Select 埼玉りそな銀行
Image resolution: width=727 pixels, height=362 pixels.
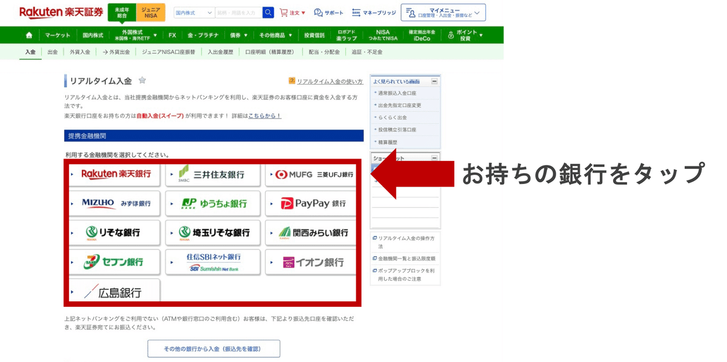tap(213, 232)
